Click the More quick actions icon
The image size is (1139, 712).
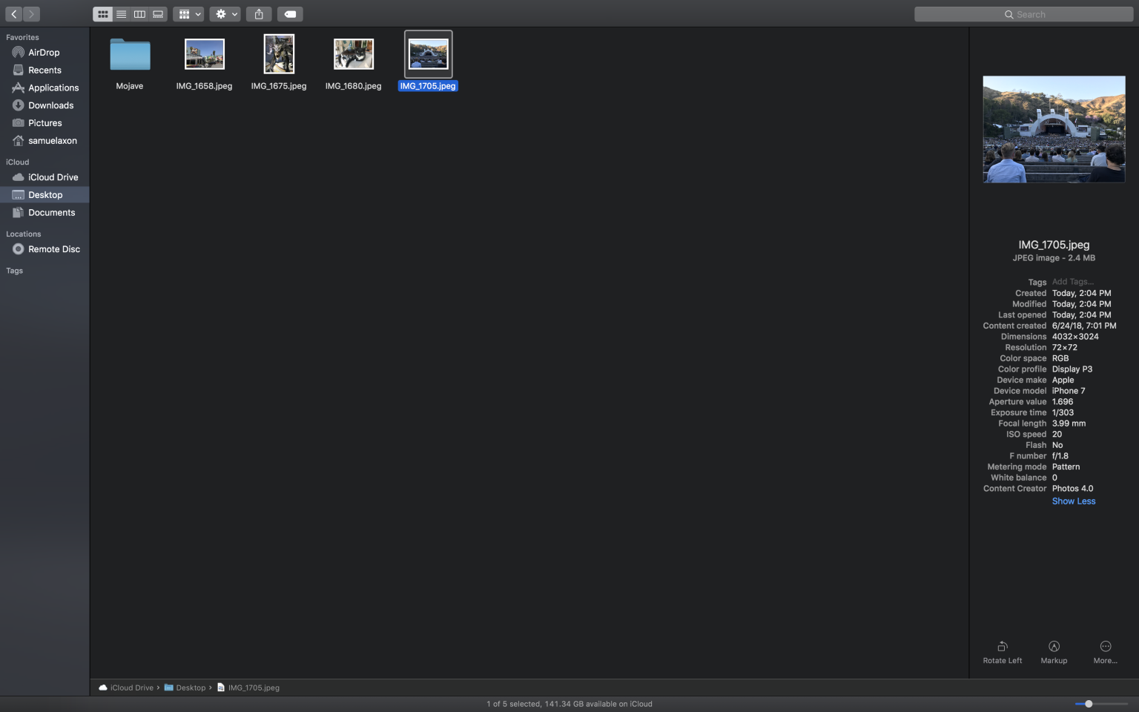[1106, 651]
